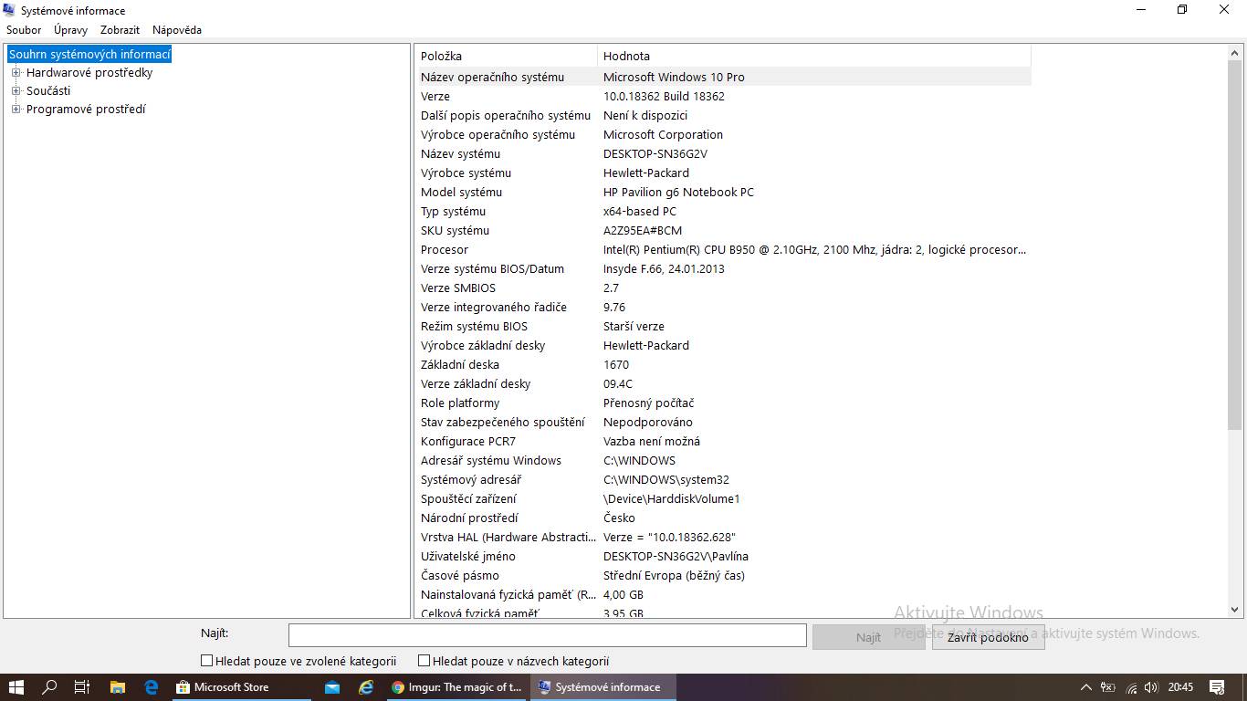1247x701 pixels.
Task: Select the Konfigurace PCR7 row
Action: pos(724,442)
